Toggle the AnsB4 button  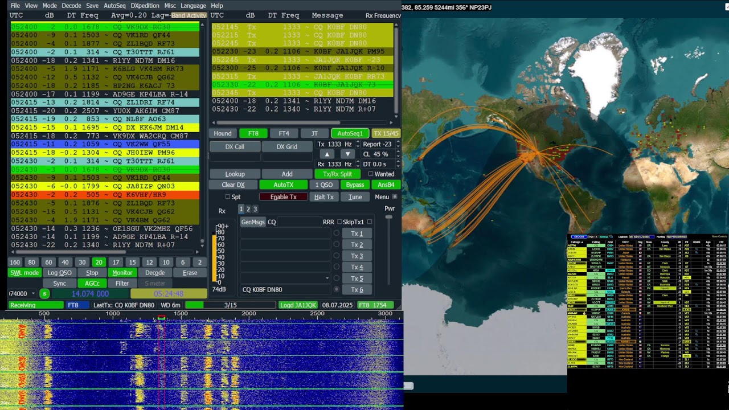pos(386,185)
